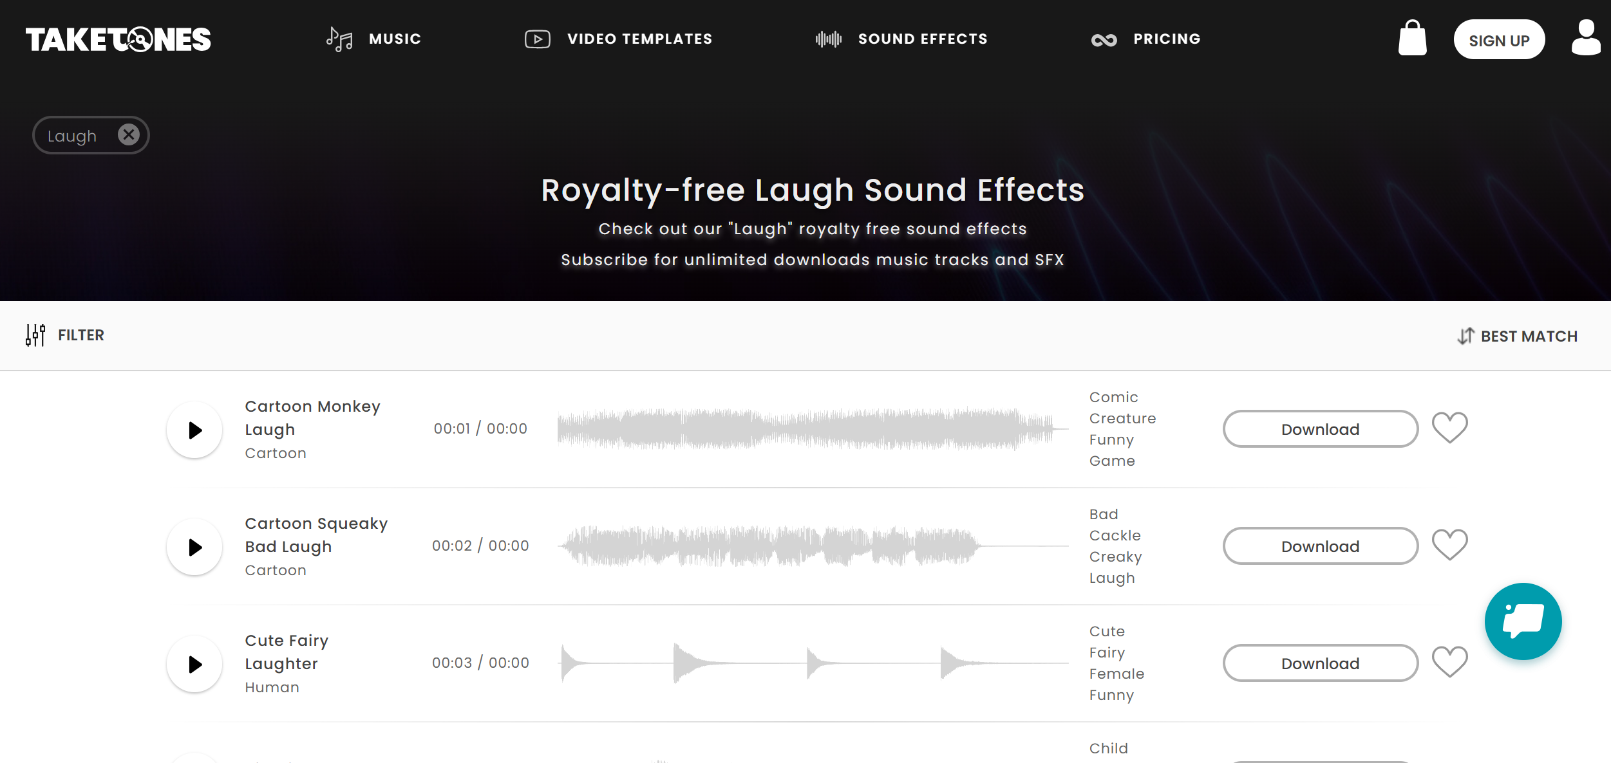The image size is (1611, 763).
Task: Expand the Filter options panel
Action: point(65,335)
